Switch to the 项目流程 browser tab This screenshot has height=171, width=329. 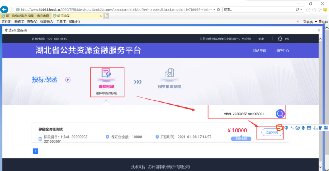point(65,16)
